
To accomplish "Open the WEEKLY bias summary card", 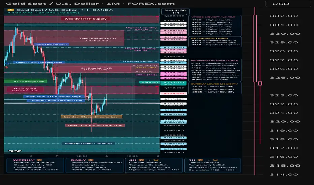I will click(x=35, y=165).
